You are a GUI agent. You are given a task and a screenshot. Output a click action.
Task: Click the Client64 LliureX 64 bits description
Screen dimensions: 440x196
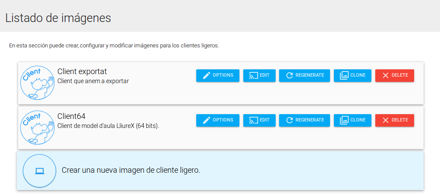[108, 126]
